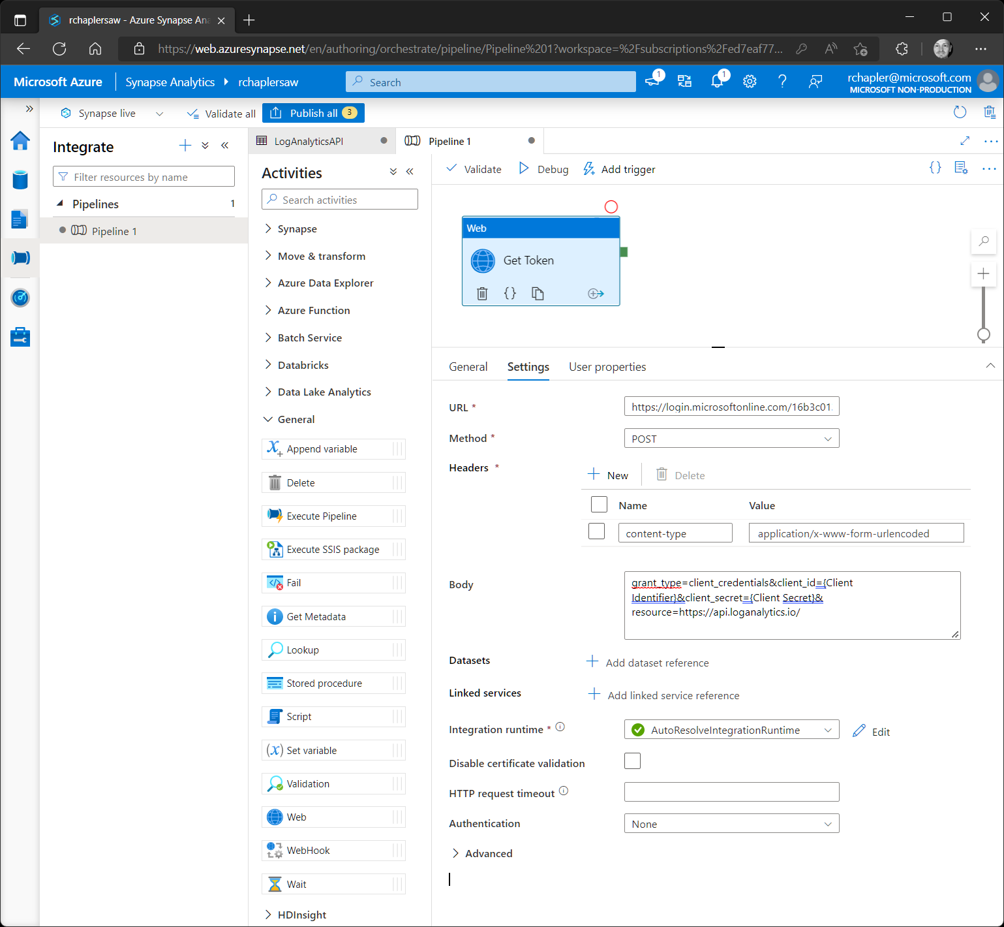
Task: Click the notifications bell icon
Action: point(717,82)
